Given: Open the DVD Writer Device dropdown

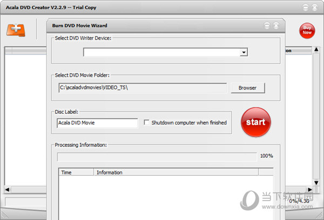Looking at the screenshot, I should pyautogui.click(x=244, y=52).
